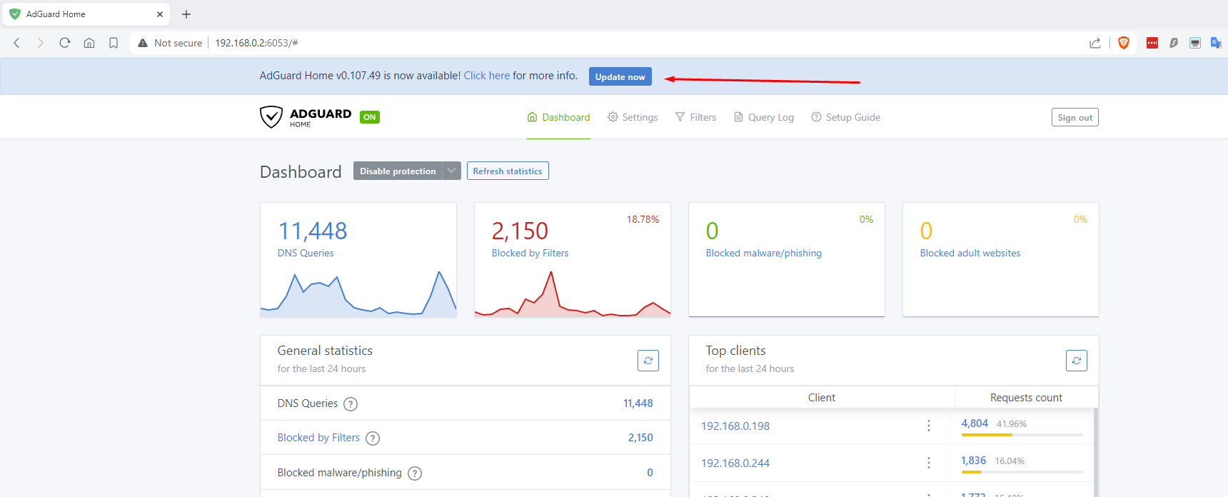Show help for DNS Queries statistic
This screenshot has height=497, width=1228.
click(x=351, y=404)
